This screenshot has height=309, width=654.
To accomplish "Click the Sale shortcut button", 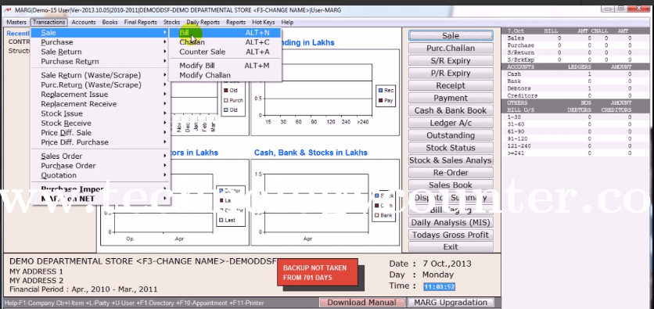I will [x=451, y=36].
